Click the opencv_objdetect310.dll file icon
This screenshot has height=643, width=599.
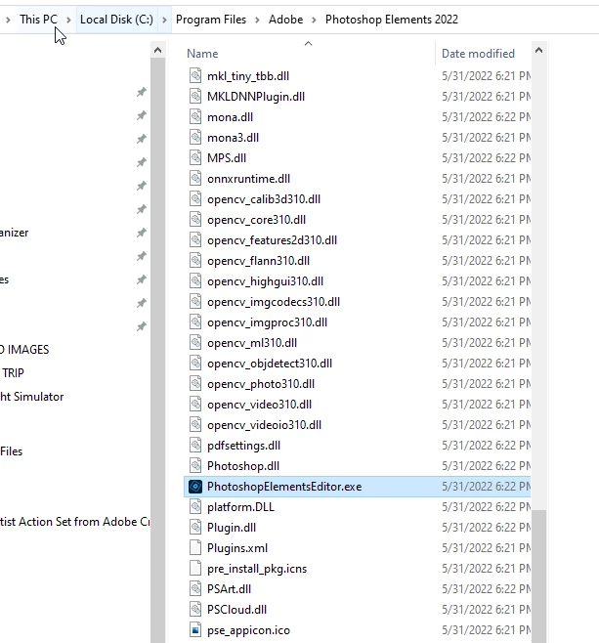point(195,363)
